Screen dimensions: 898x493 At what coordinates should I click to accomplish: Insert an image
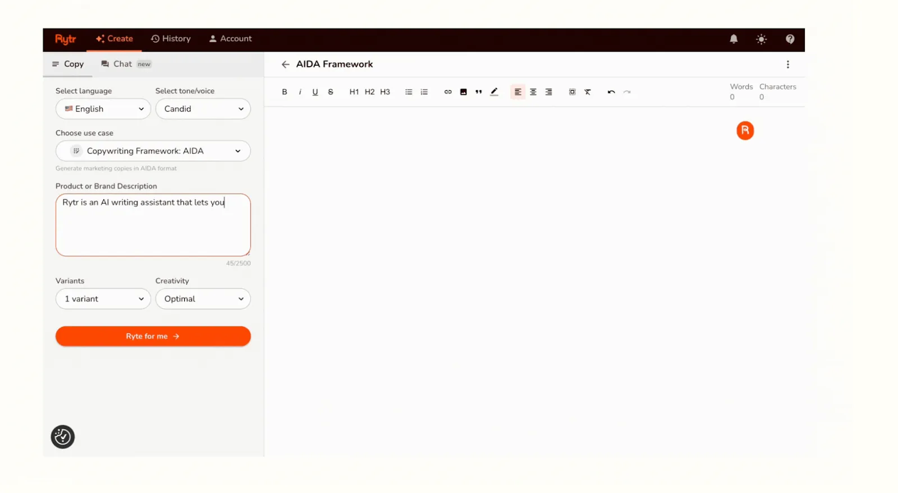464,92
